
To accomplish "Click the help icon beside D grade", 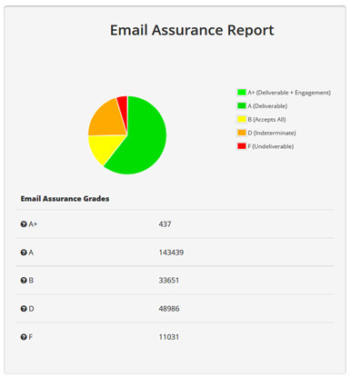I will tap(24, 309).
